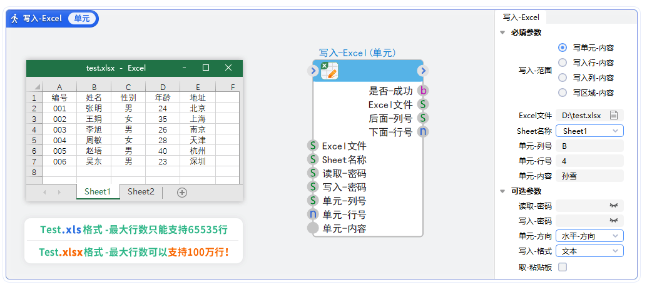Click the 单元-列号 input port
Viewport: 647px width, 287px height.
pos(313,201)
